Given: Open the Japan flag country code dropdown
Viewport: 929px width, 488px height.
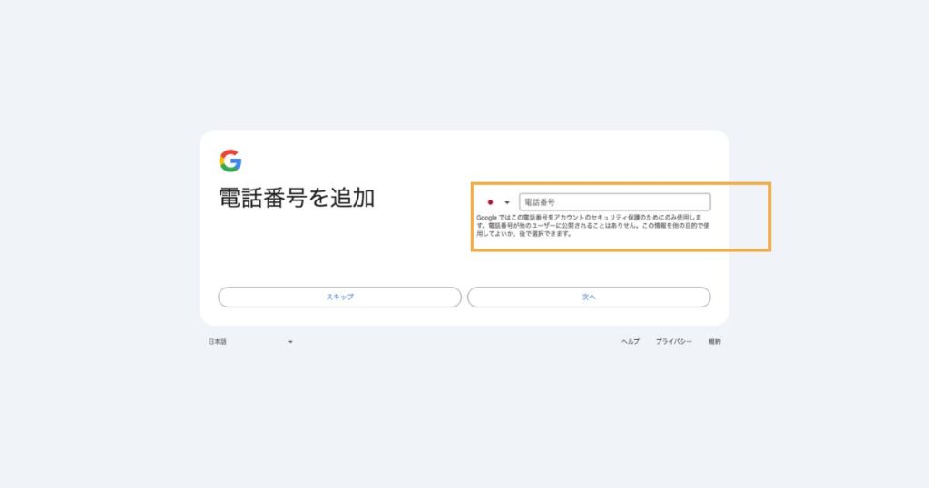Looking at the screenshot, I should 498,202.
